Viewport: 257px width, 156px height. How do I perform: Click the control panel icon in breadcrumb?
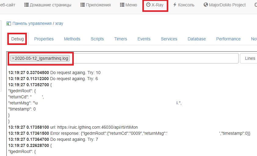tap(9, 24)
